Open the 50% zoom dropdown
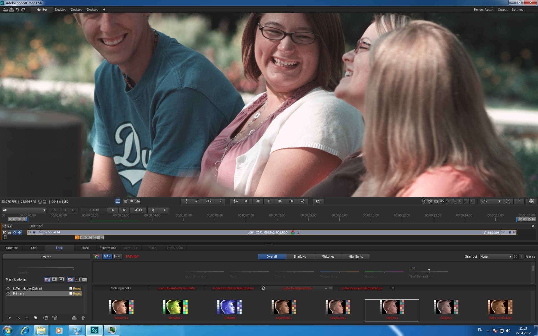Image resolution: width=538 pixels, height=336 pixels. 490,201
